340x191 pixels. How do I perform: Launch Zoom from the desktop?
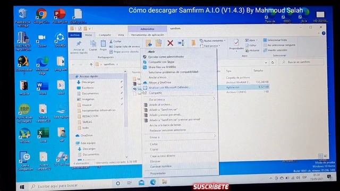[42, 40]
